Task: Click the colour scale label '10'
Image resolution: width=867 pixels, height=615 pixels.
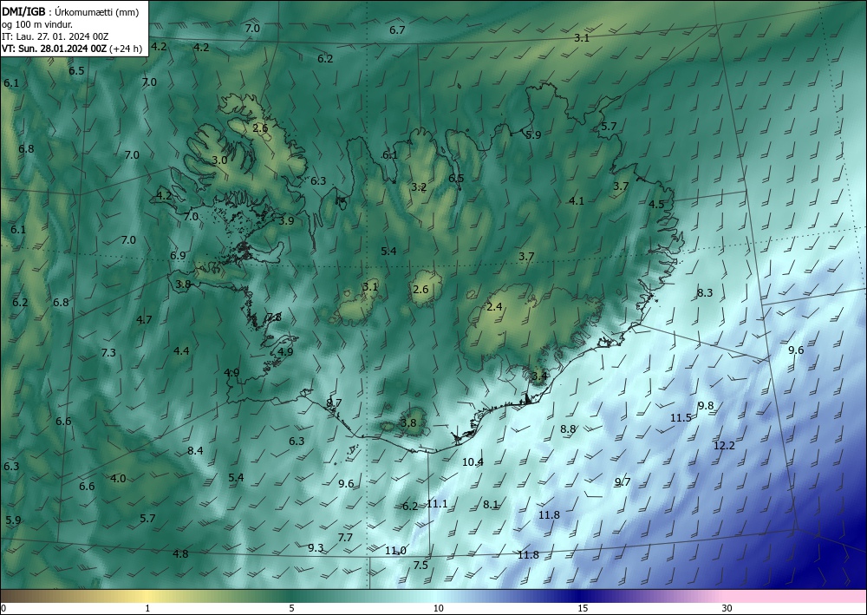Action: click(439, 609)
